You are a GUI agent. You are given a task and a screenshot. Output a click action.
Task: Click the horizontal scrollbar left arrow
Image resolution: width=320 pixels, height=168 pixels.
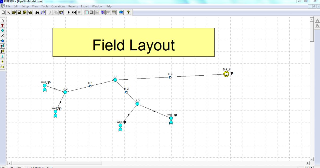(x=10, y=163)
